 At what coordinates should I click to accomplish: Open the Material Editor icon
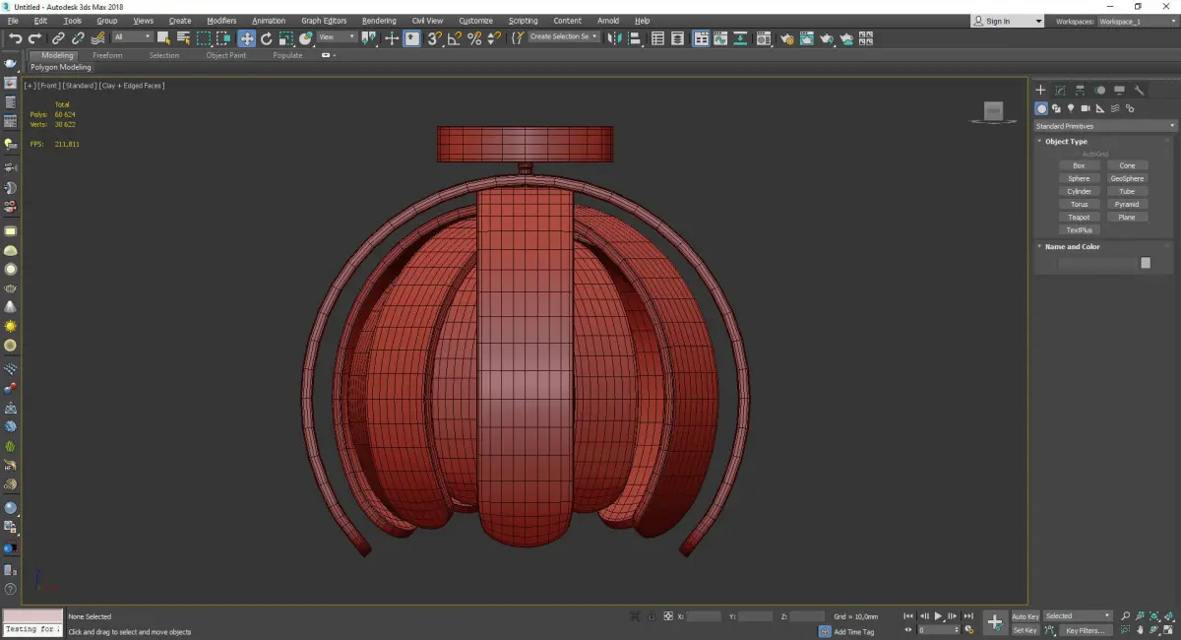coord(765,38)
